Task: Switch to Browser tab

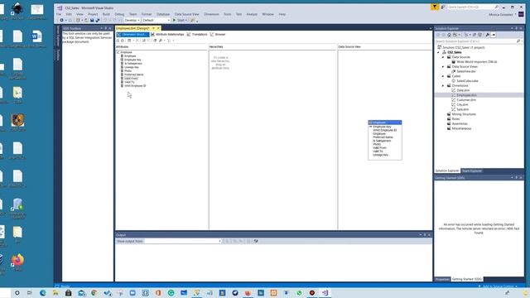Action: click(218, 35)
